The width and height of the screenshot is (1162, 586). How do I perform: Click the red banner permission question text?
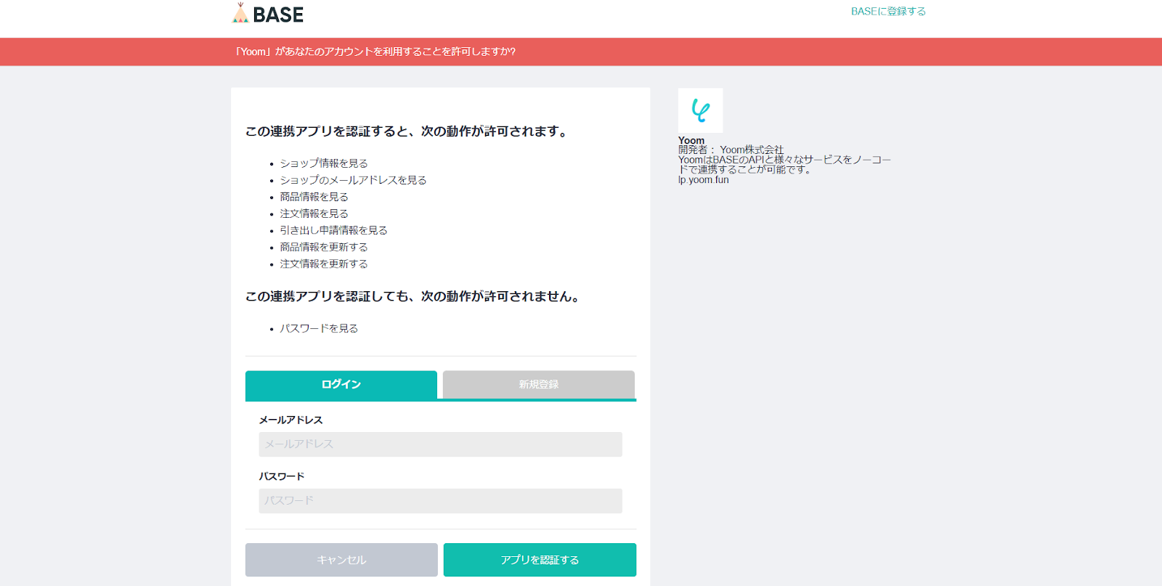pos(375,52)
